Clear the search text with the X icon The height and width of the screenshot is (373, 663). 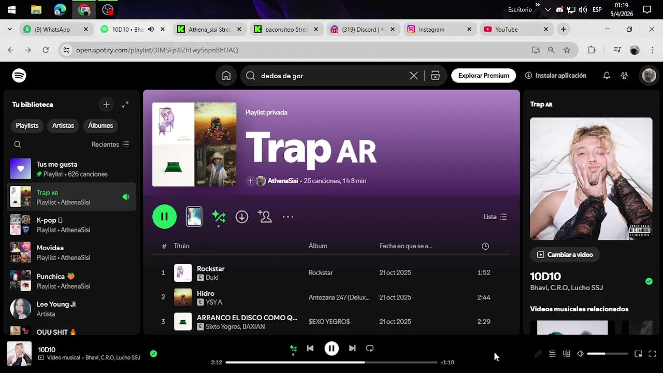(x=414, y=76)
